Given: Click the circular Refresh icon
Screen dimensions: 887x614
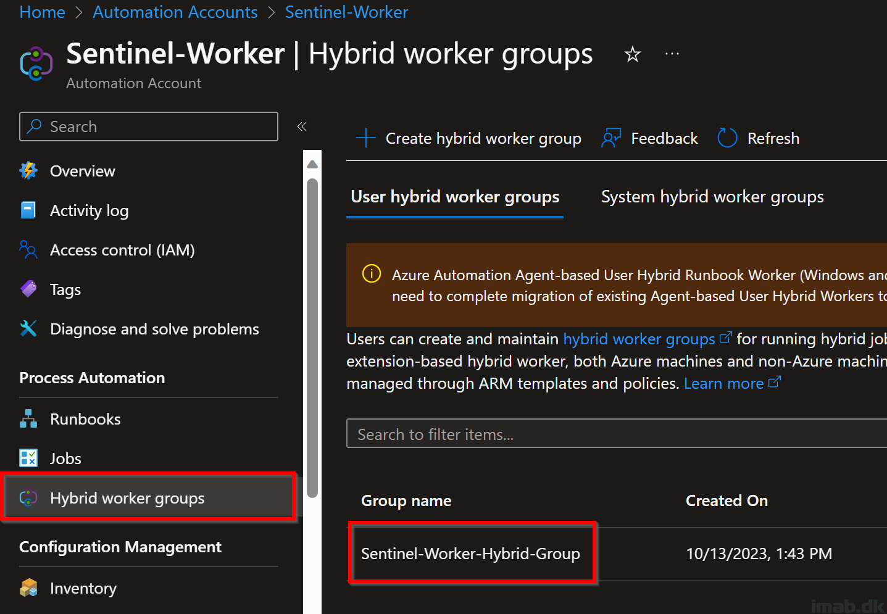Looking at the screenshot, I should [x=727, y=138].
